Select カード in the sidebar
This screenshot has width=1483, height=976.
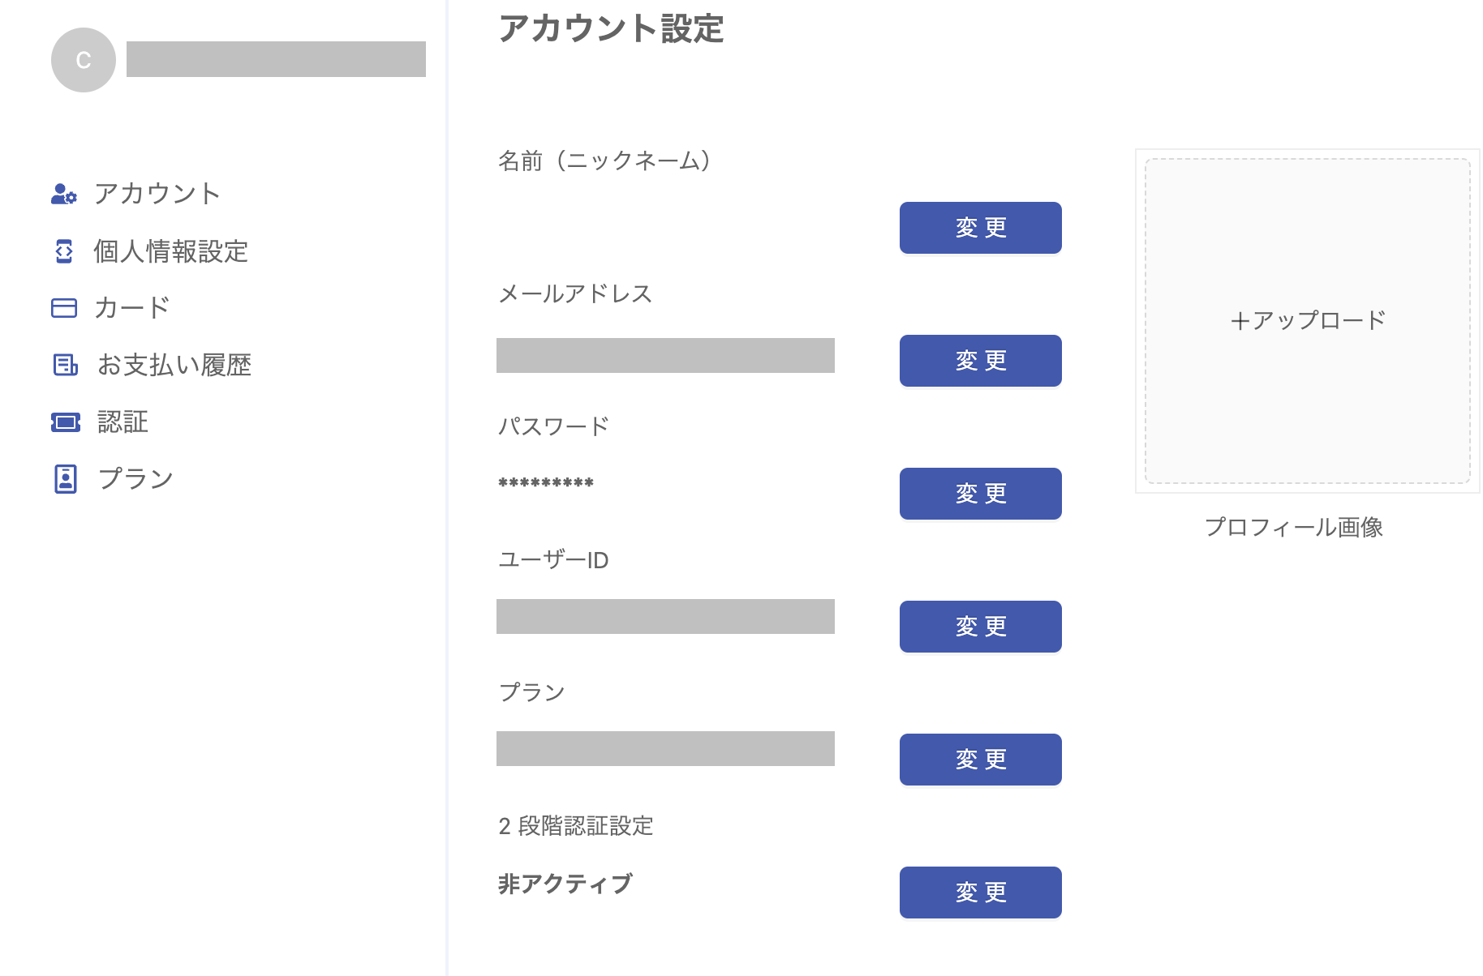[x=132, y=308]
